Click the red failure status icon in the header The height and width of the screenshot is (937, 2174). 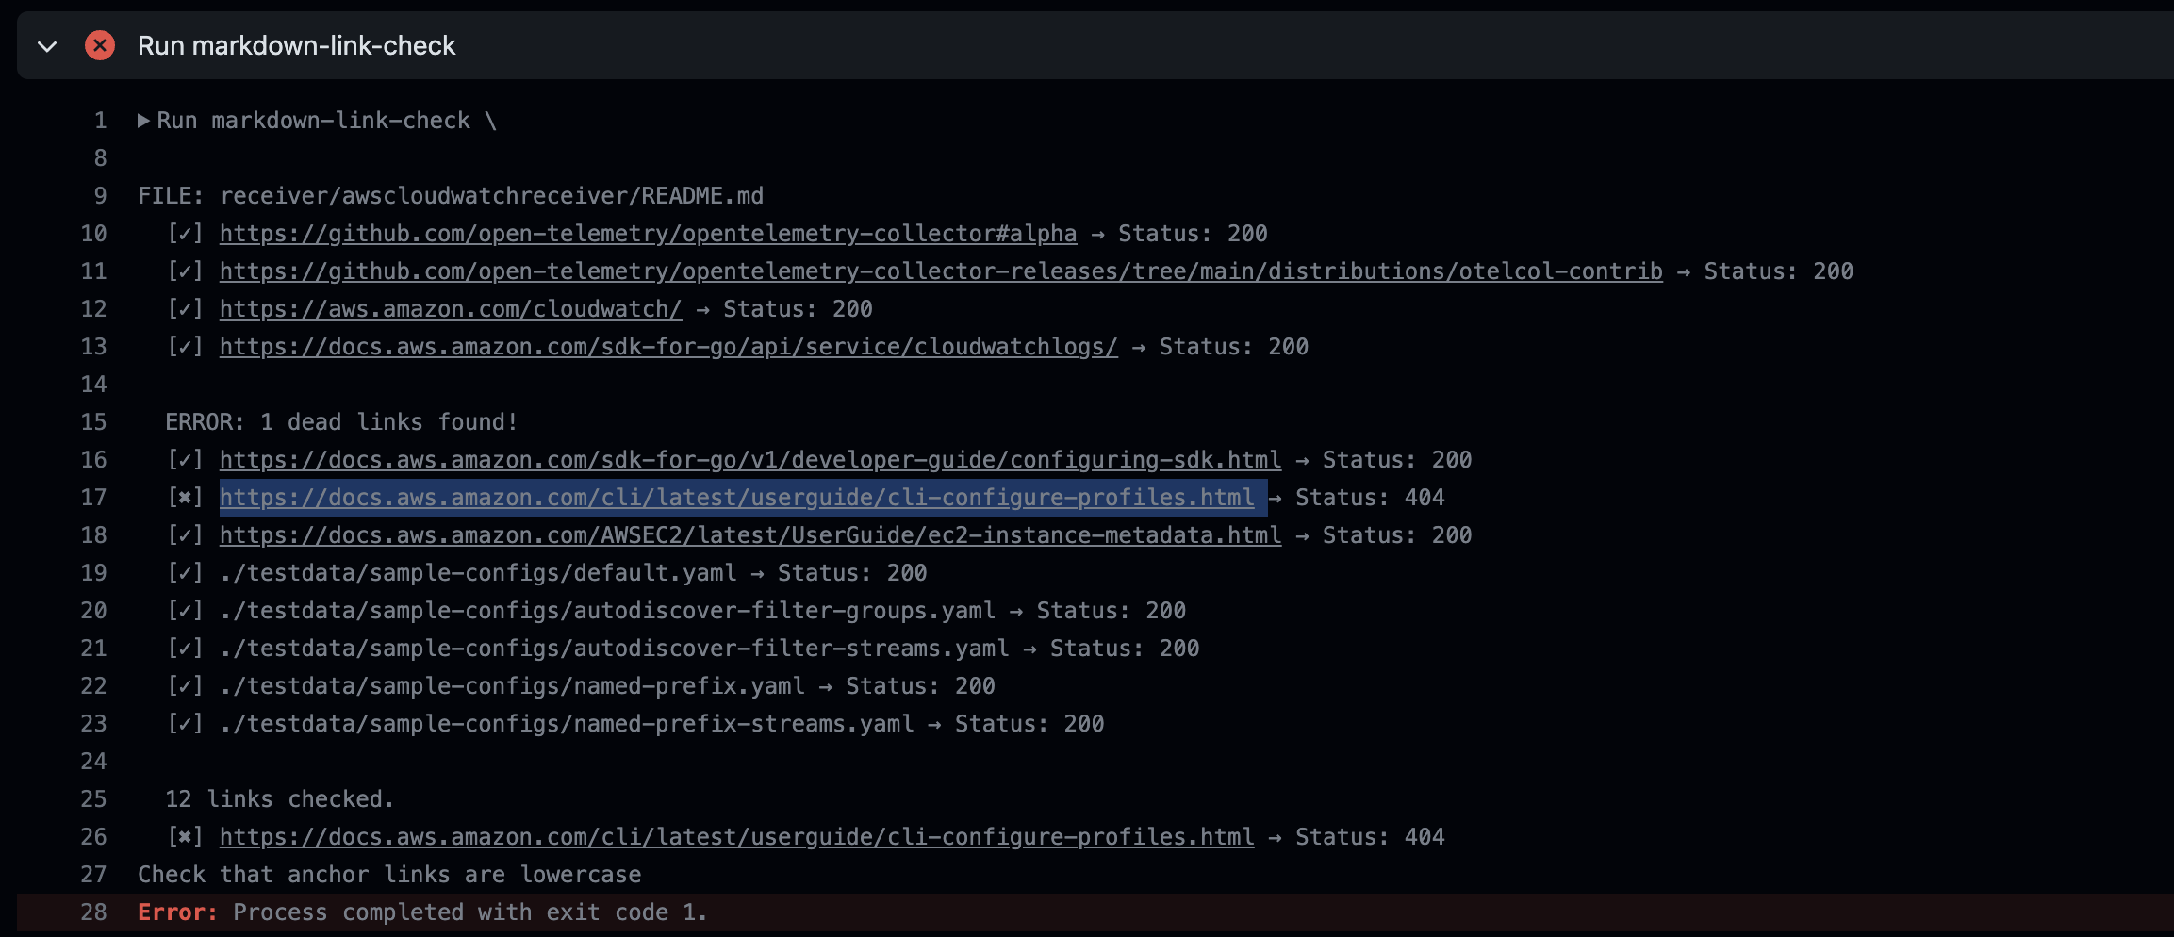coord(100,45)
